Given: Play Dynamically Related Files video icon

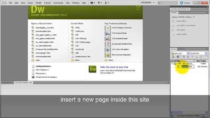Looking at the screenshot, I should click(x=108, y=44).
